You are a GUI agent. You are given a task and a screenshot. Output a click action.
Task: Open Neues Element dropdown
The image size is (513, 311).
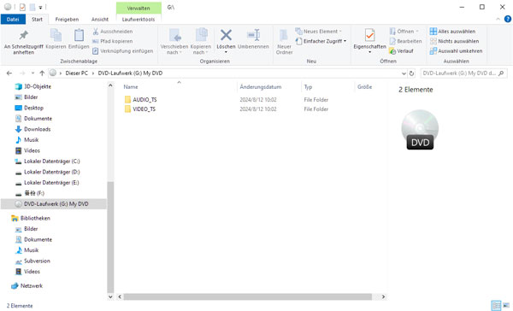tap(319, 32)
